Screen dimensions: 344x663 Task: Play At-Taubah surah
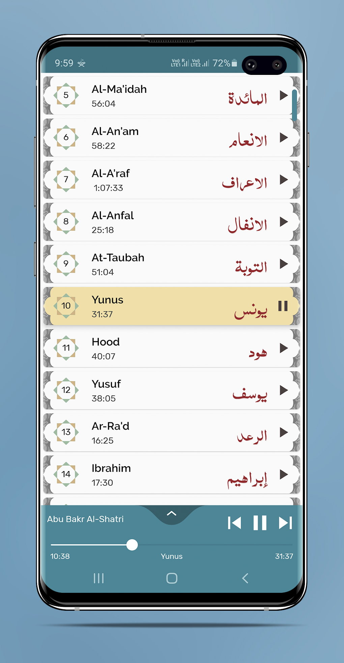284,264
